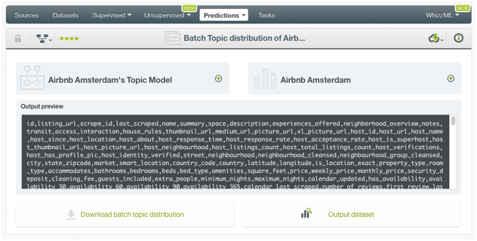Click the privacy lock icon
Viewport: 477px width, 241px height.
pos(18,39)
